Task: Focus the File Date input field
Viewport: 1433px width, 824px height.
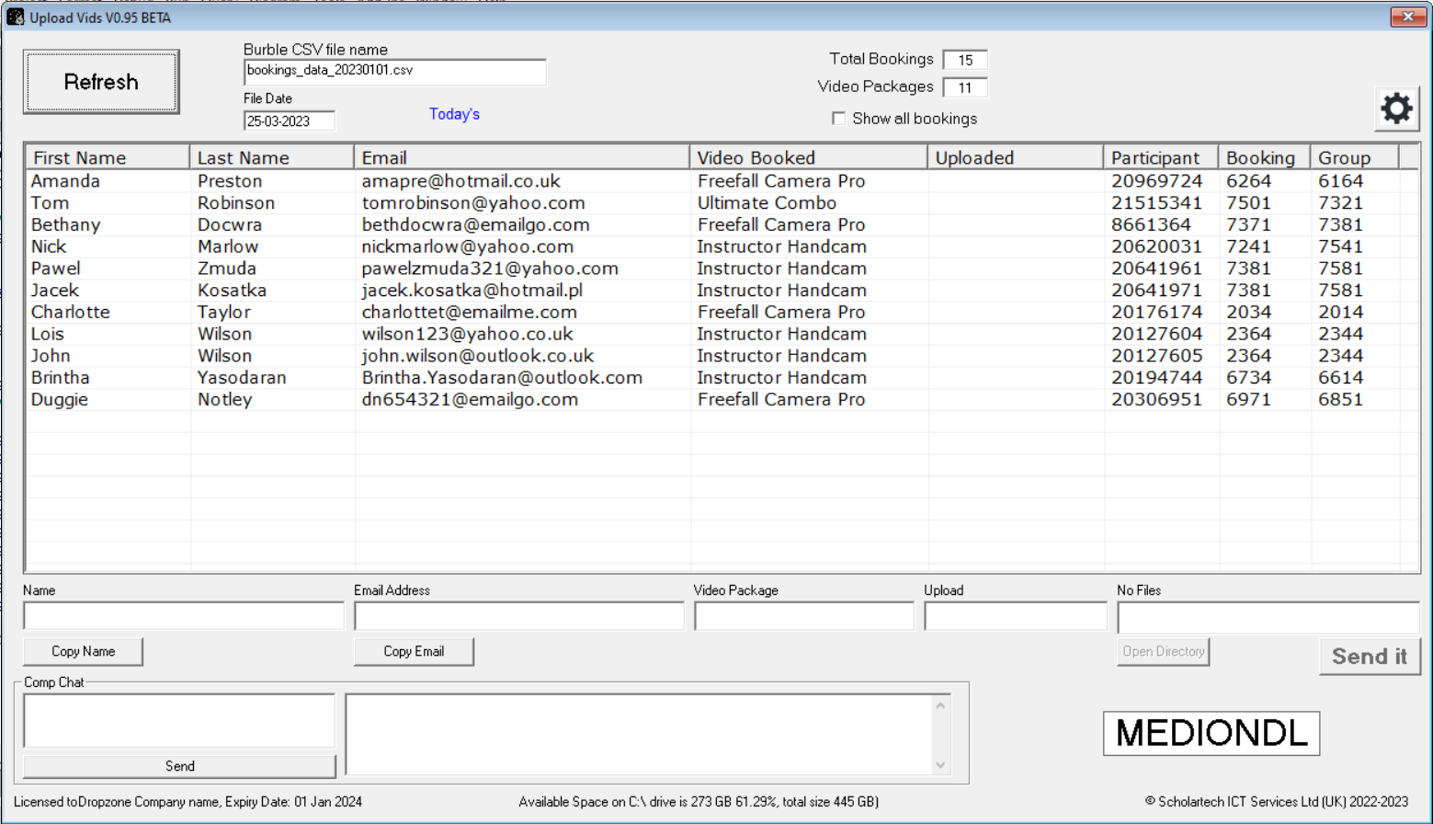Action: (x=289, y=121)
